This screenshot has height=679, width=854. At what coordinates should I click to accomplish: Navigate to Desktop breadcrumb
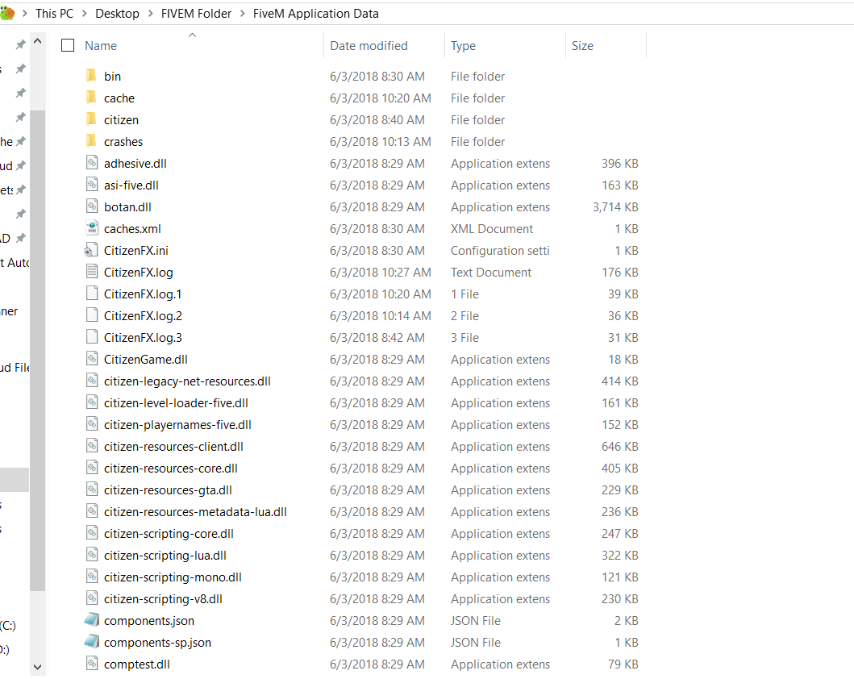117,14
